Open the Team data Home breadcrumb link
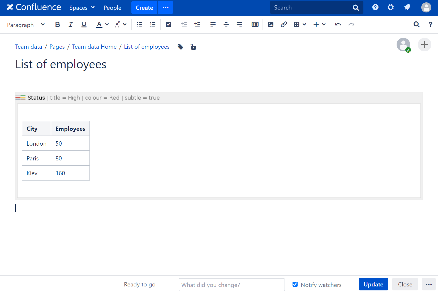438x292 pixels. click(94, 47)
